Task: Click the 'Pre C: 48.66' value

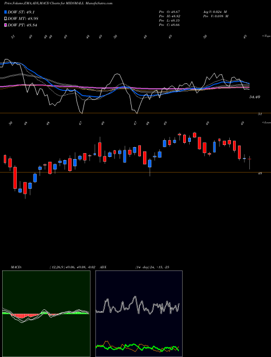Action: (x=169, y=25)
